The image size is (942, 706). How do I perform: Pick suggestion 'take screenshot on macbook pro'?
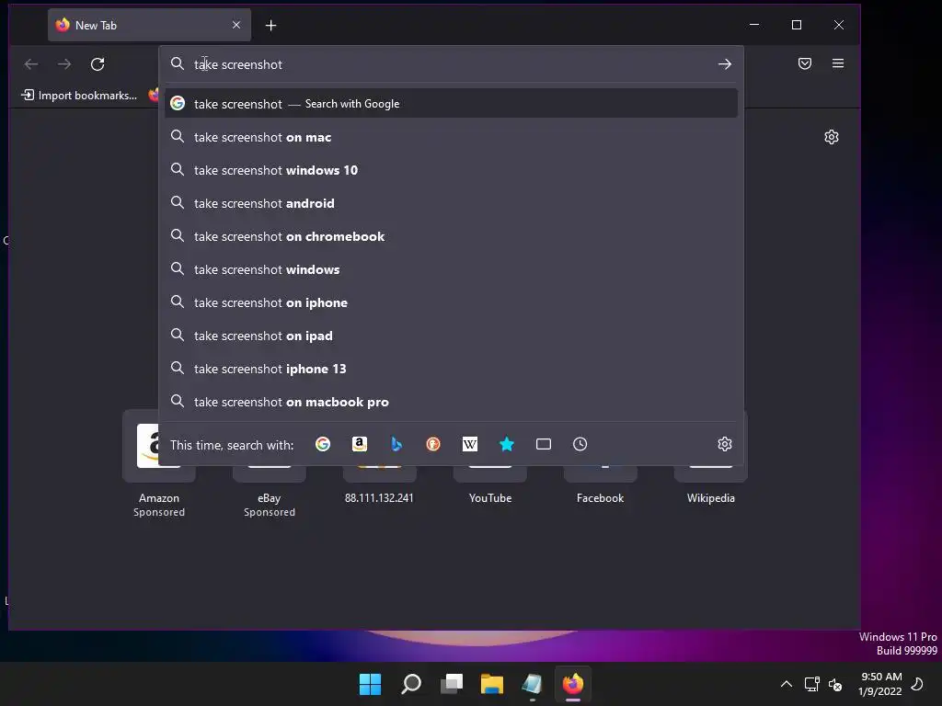pyautogui.click(x=451, y=402)
